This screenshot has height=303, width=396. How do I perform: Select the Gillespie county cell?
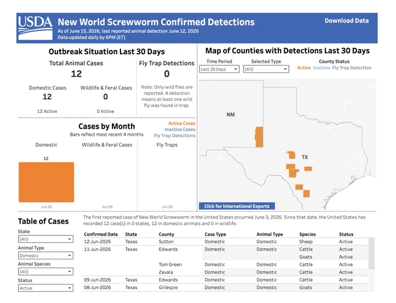168,288
